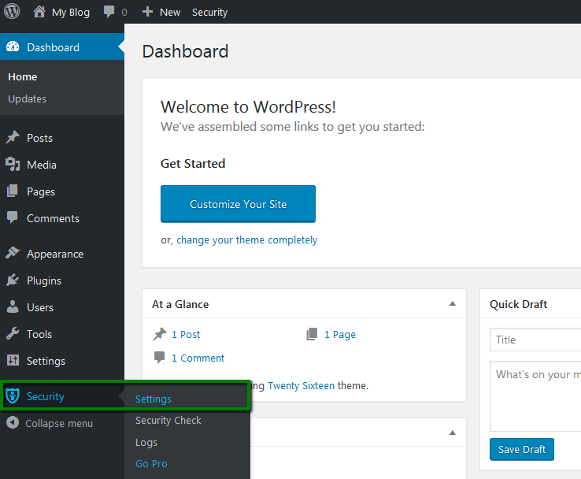The image size is (581, 479).
Task: Toggle the lower widget panel arrow
Action: tap(452, 433)
